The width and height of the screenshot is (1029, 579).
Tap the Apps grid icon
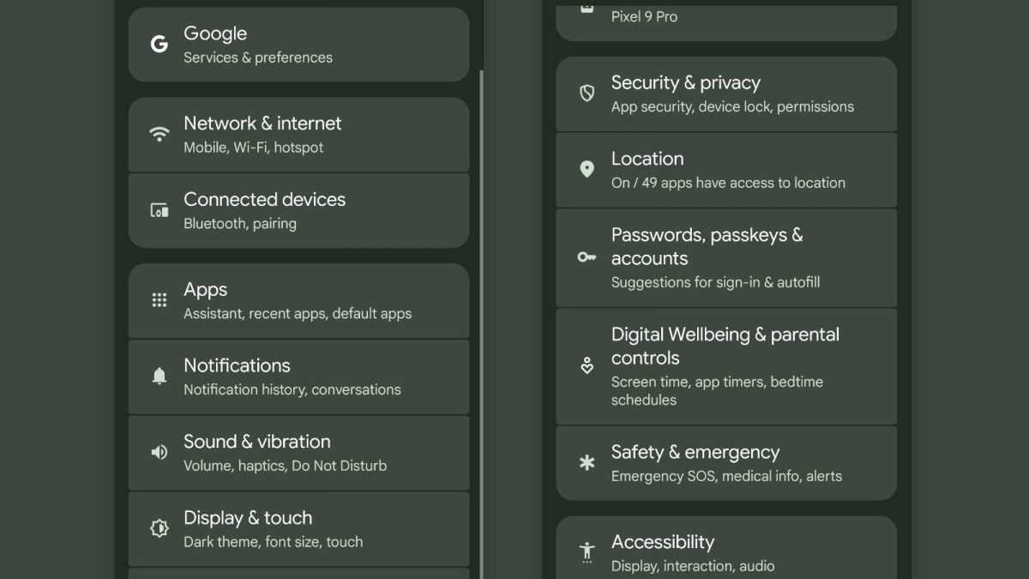159,300
